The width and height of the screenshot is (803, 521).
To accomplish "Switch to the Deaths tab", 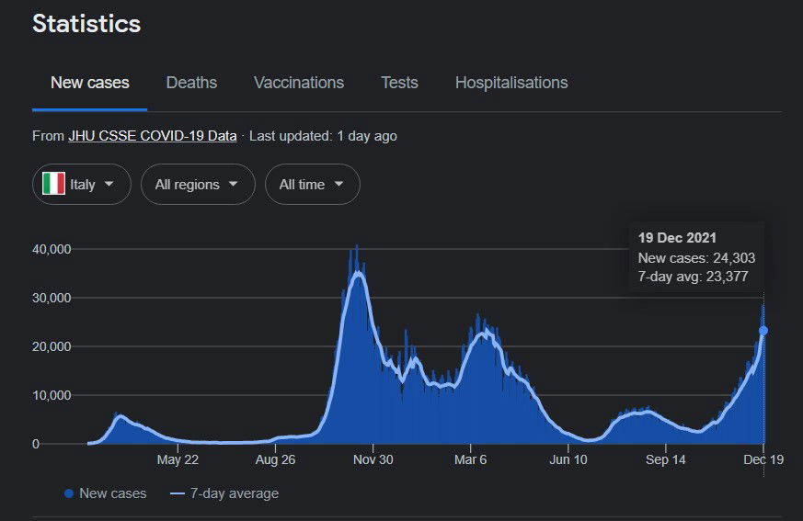I will coord(191,83).
